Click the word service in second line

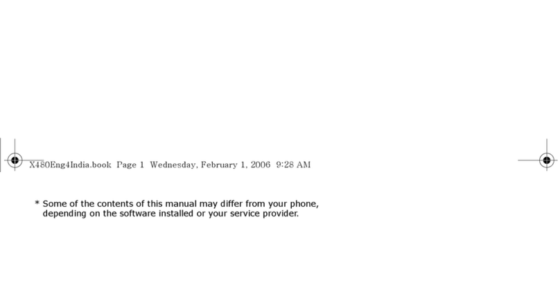click(245, 214)
